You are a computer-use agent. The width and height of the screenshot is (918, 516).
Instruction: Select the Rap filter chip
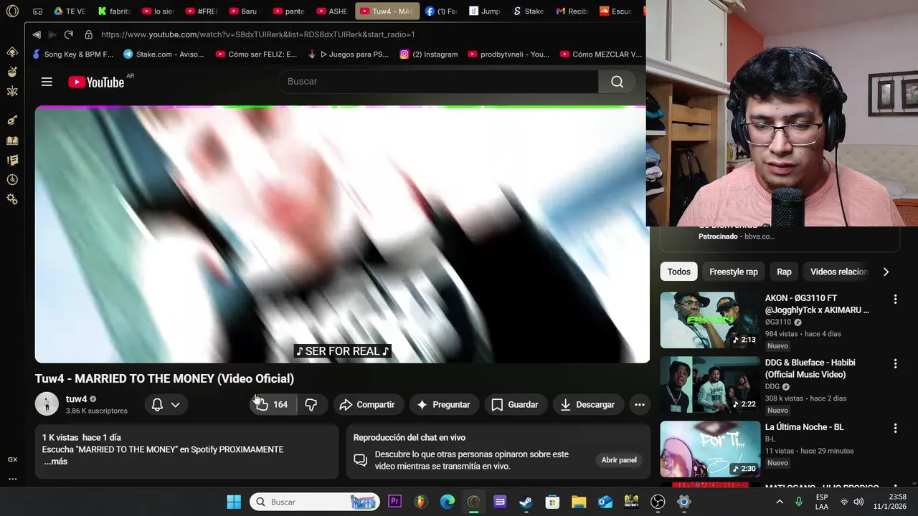click(784, 272)
